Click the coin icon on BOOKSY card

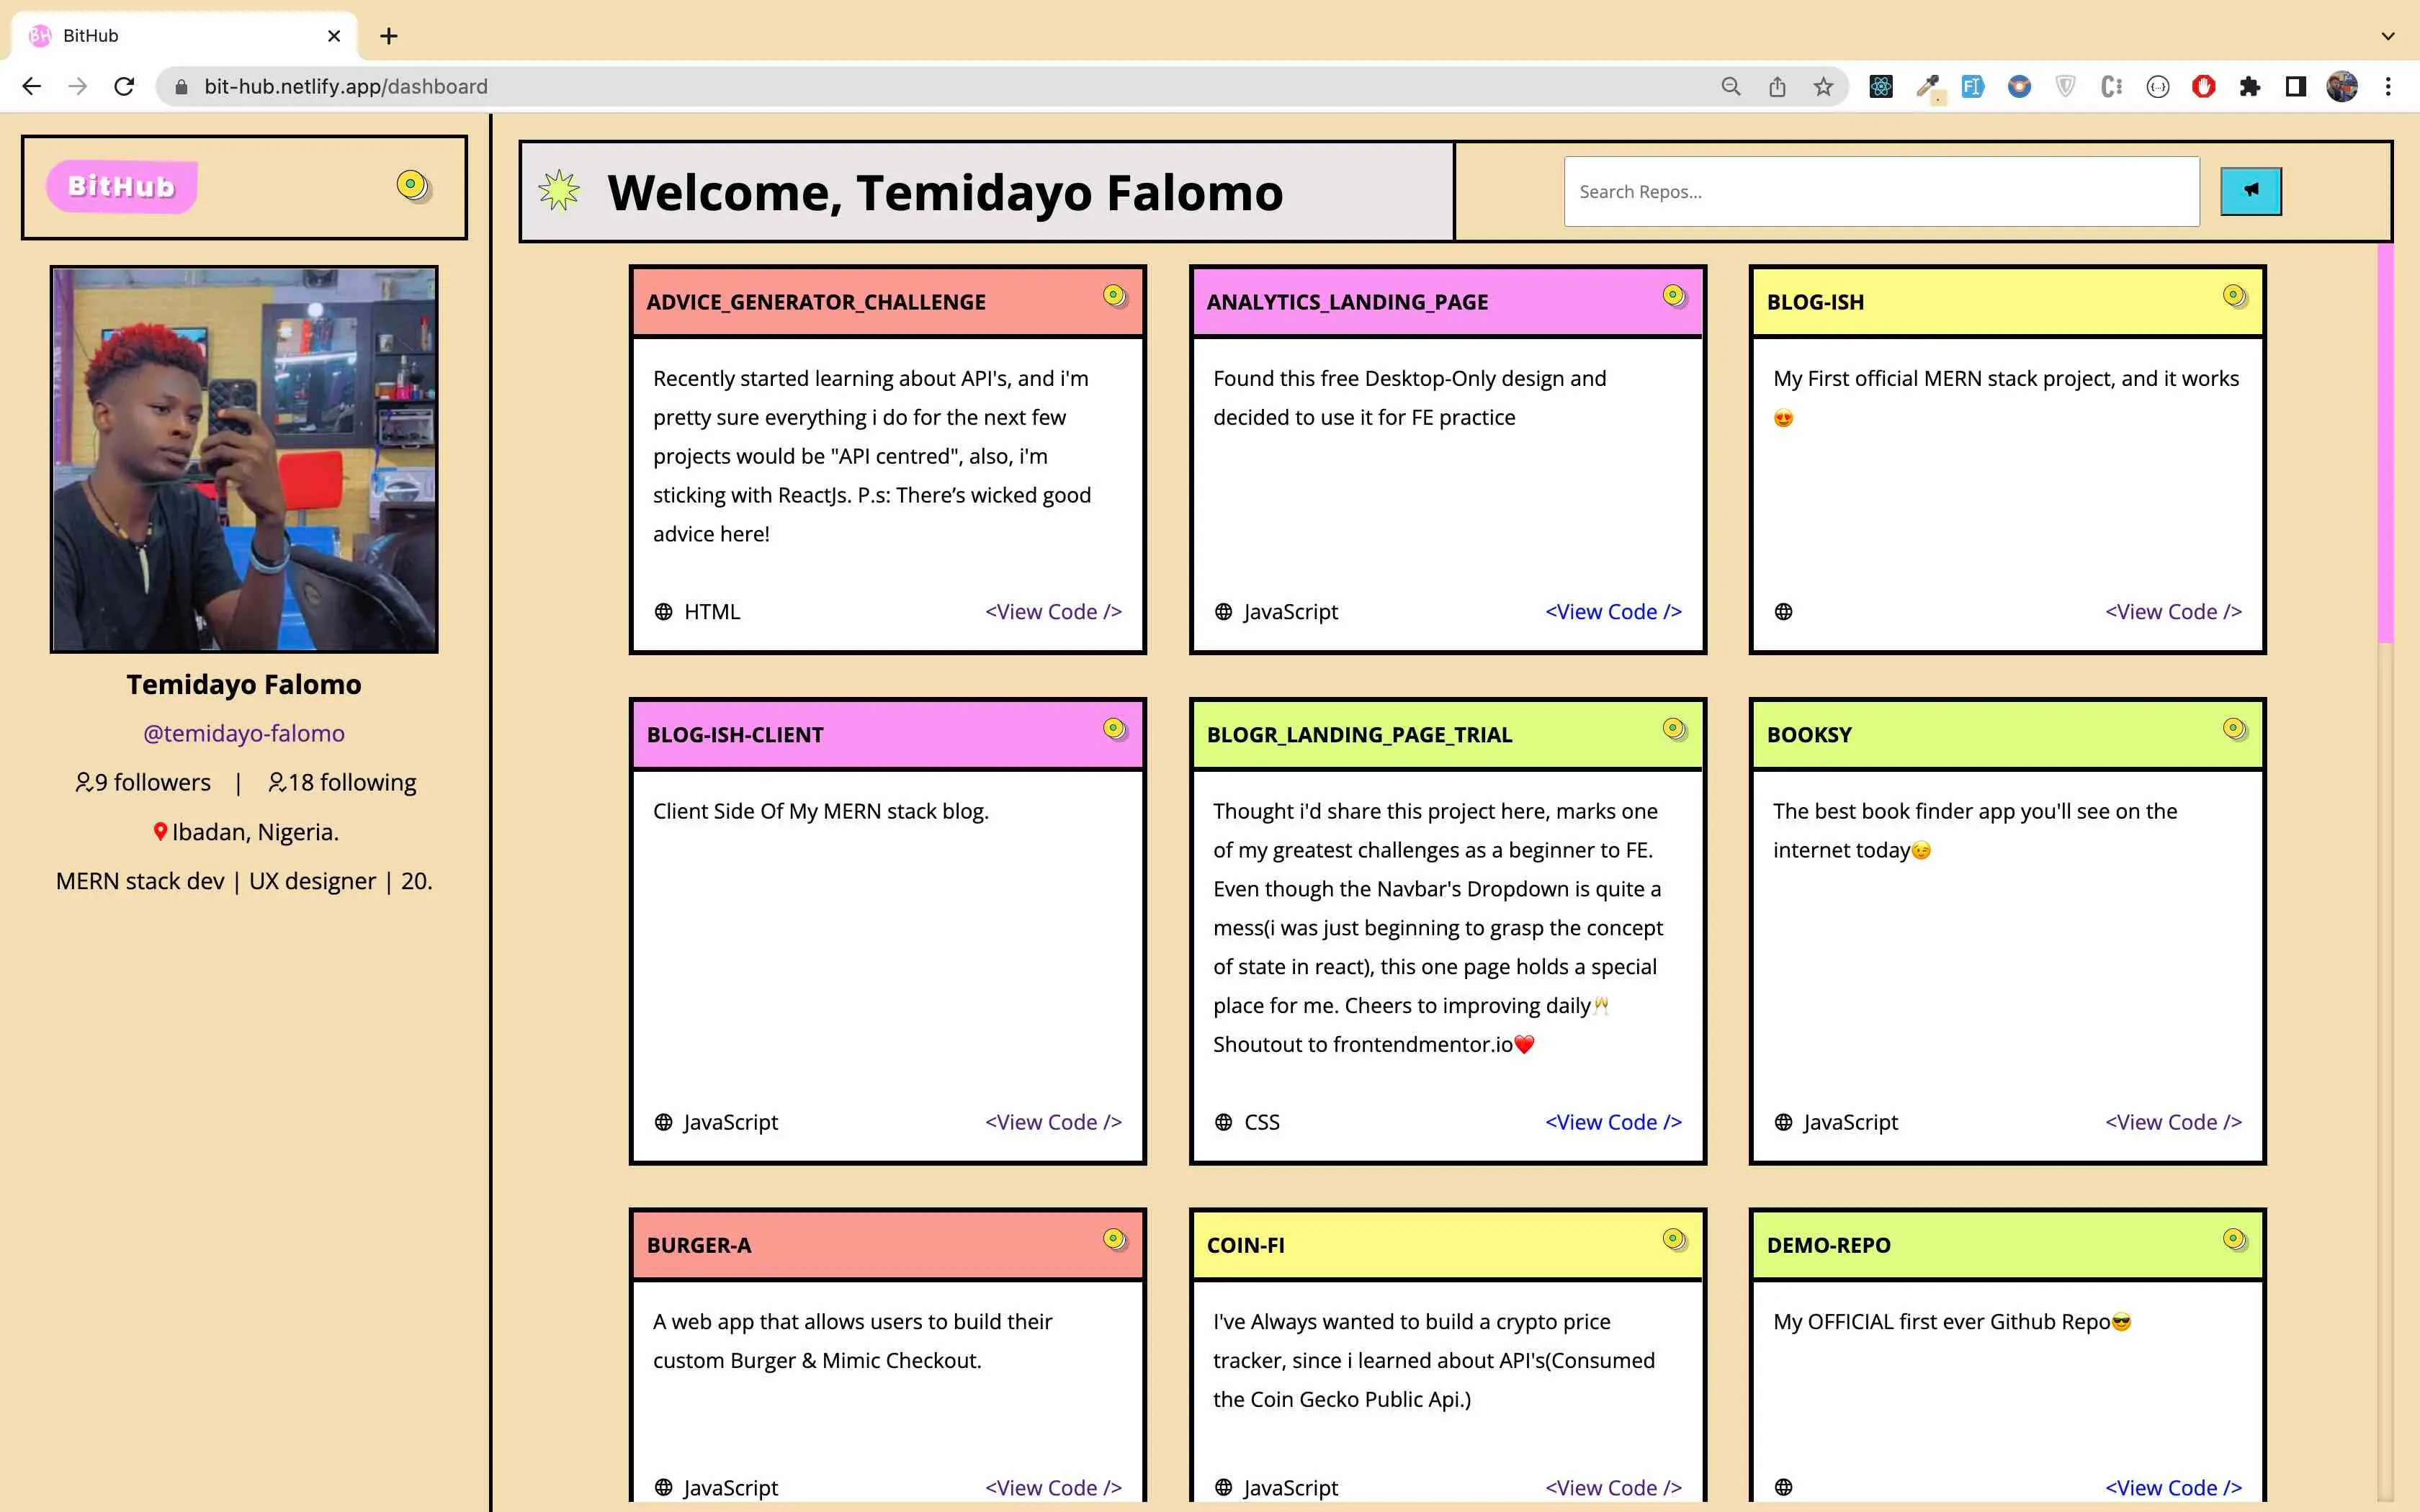(2234, 729)
